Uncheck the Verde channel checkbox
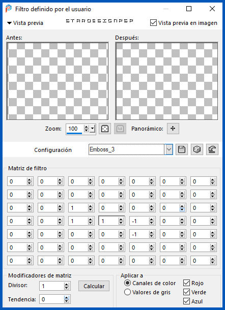 click(x=186, y=292)
